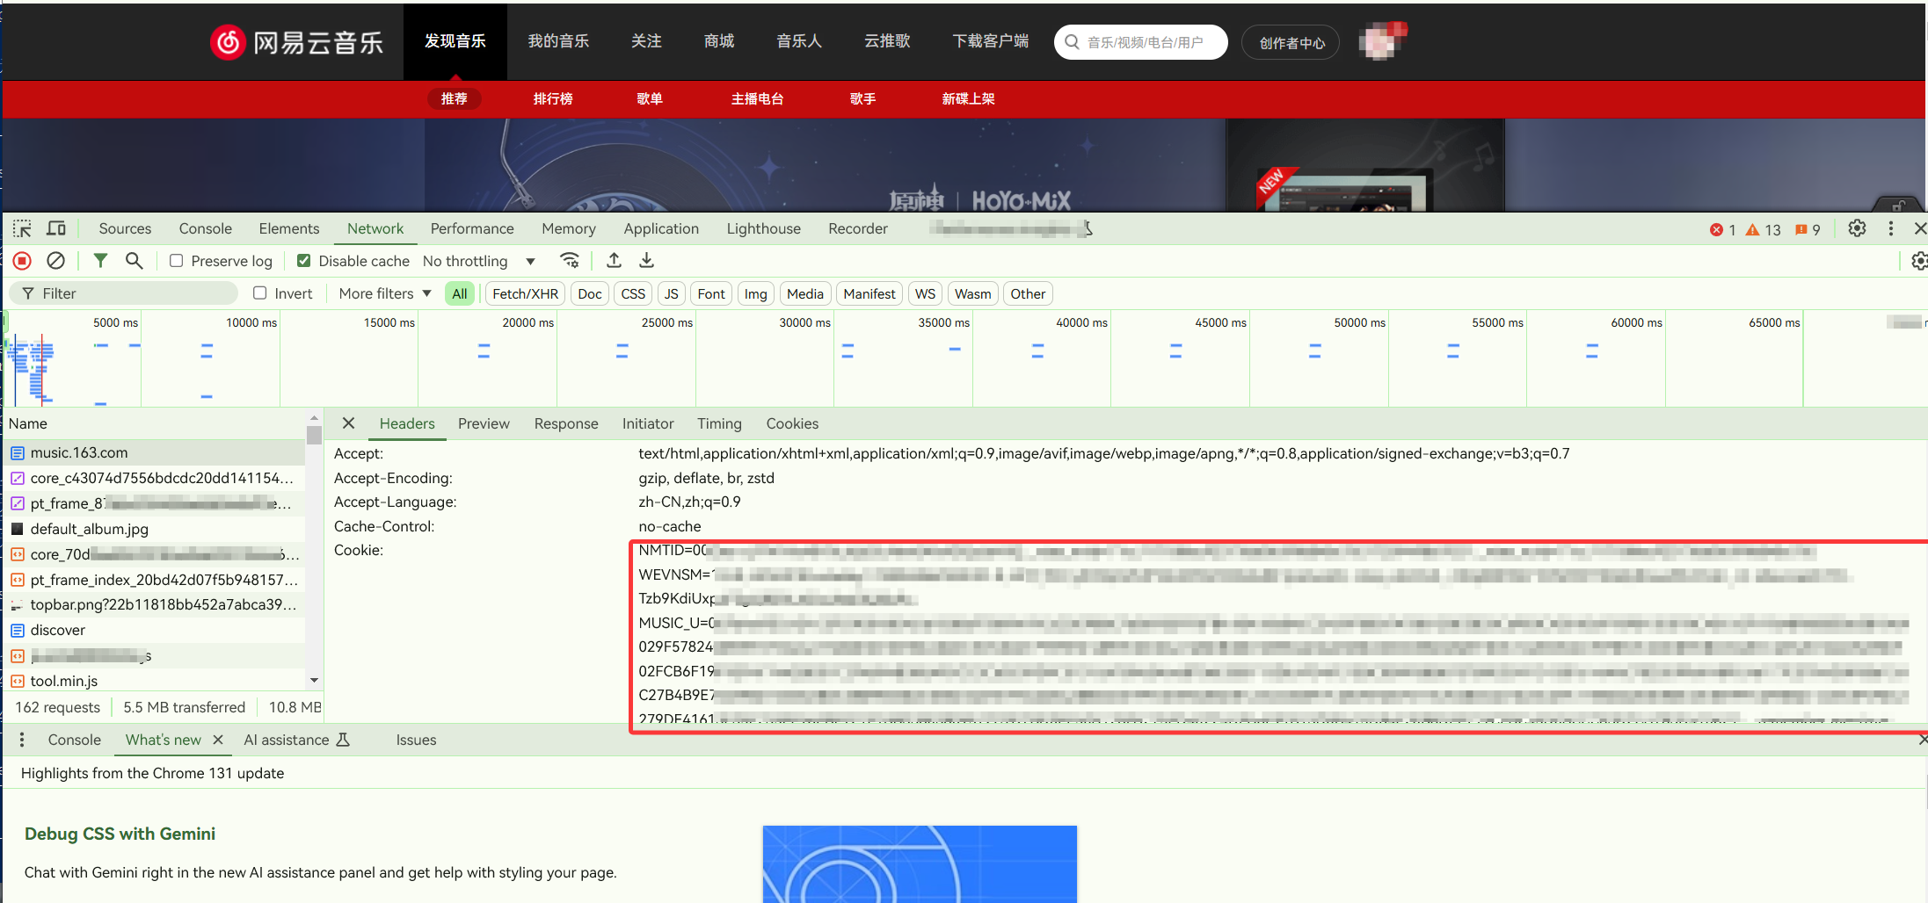This screenshot has width=1928, height=903.
Task: Open the No throttling dropdown
Action: point(479,261)
